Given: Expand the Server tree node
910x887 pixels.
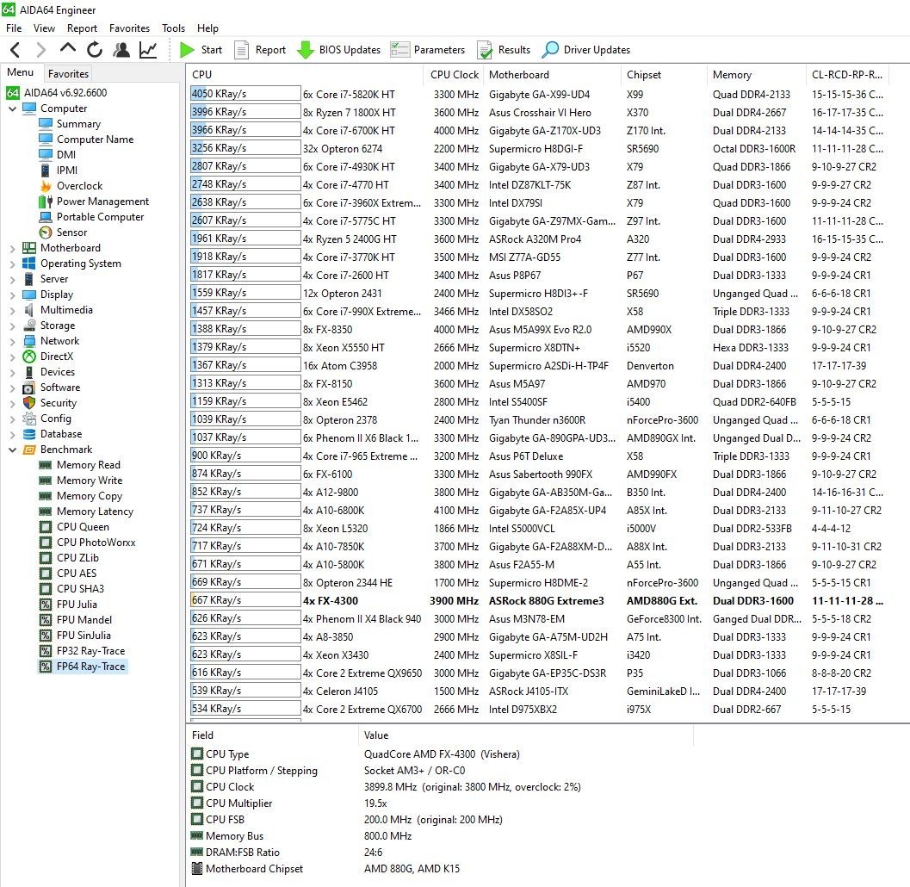Looking at the screenshot, I should (12, 279).
